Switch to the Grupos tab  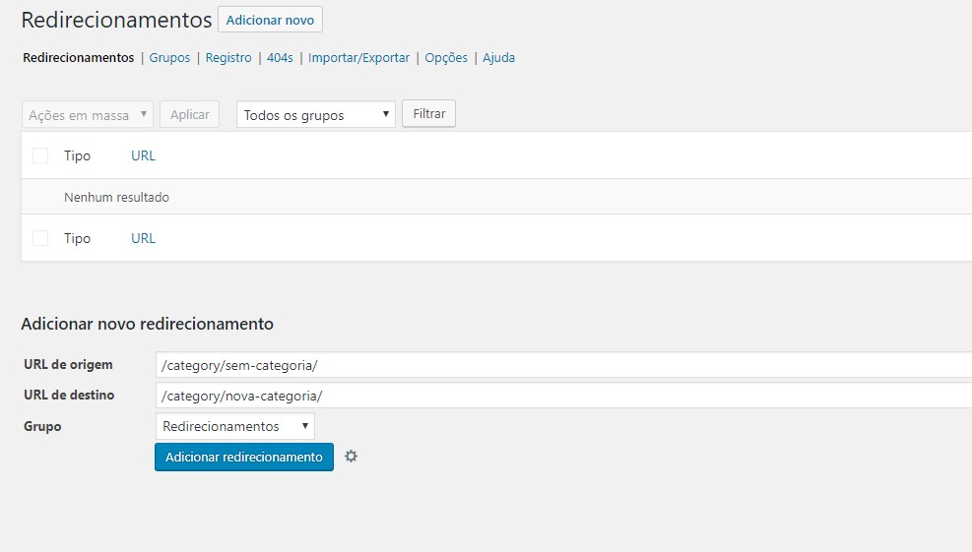(169, 58)
